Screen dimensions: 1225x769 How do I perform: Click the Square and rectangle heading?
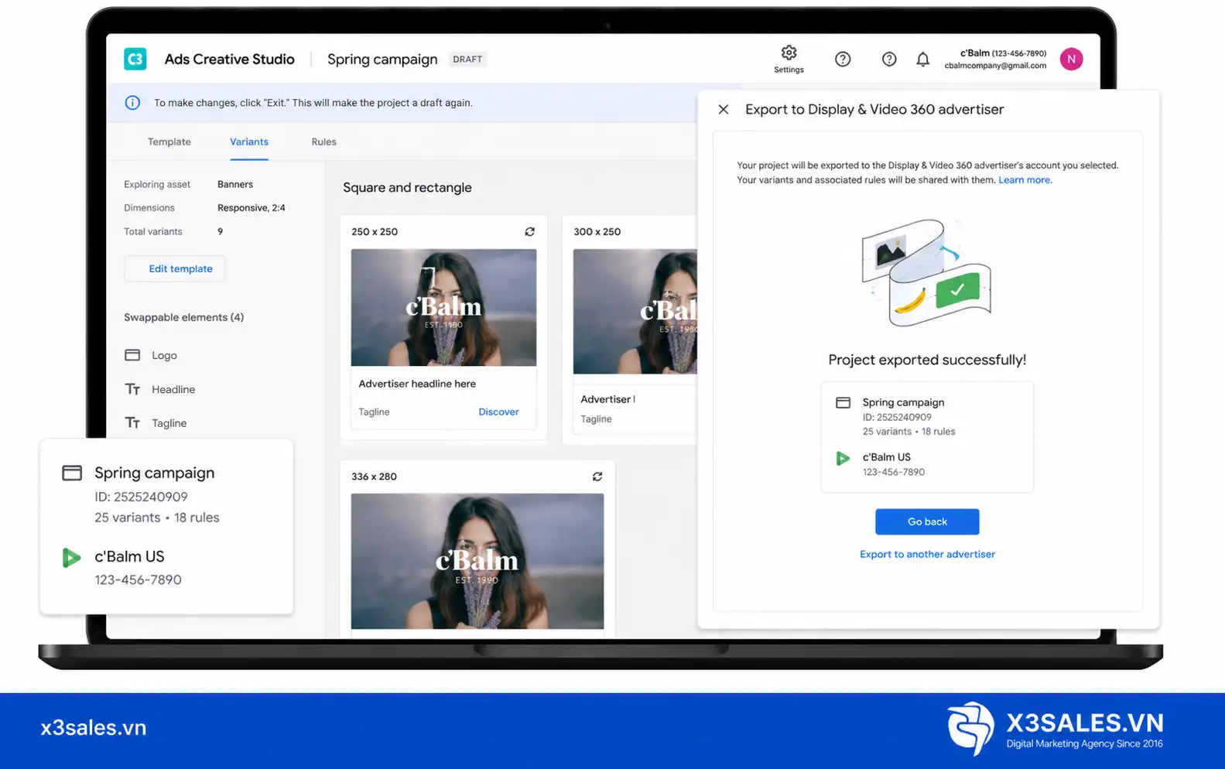(407, 187)
